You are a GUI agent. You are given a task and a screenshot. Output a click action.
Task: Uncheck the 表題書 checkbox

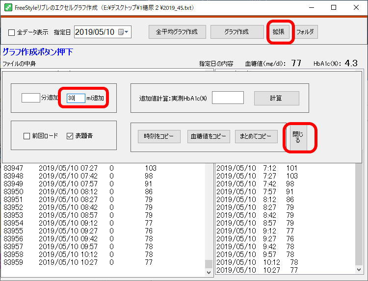coord(70,136)
